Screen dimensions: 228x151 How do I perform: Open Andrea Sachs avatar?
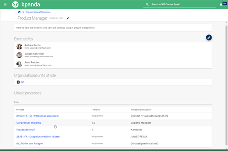click(19, 47)
